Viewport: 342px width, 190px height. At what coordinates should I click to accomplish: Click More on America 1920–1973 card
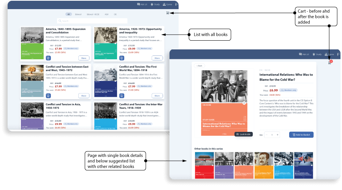pyautogui.click(x=157, y=58)
